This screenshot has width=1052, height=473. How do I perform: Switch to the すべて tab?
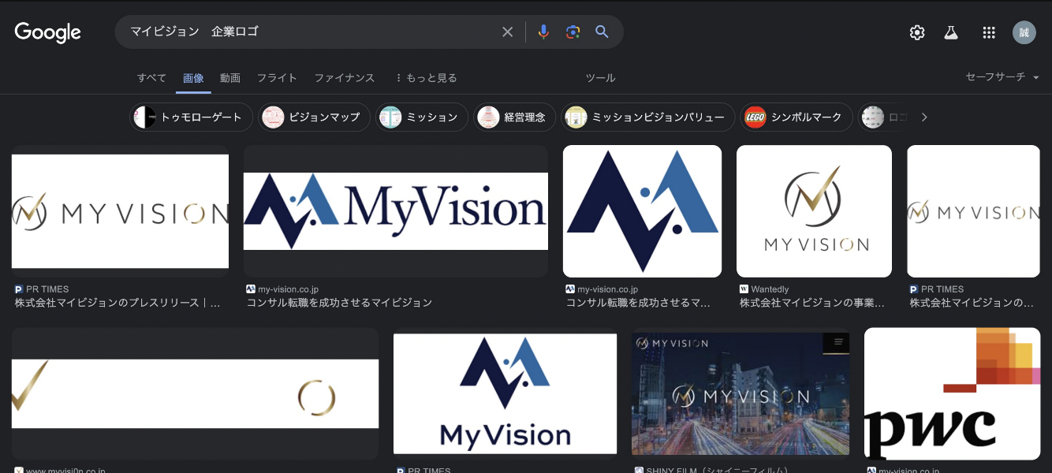click(151, 78)
